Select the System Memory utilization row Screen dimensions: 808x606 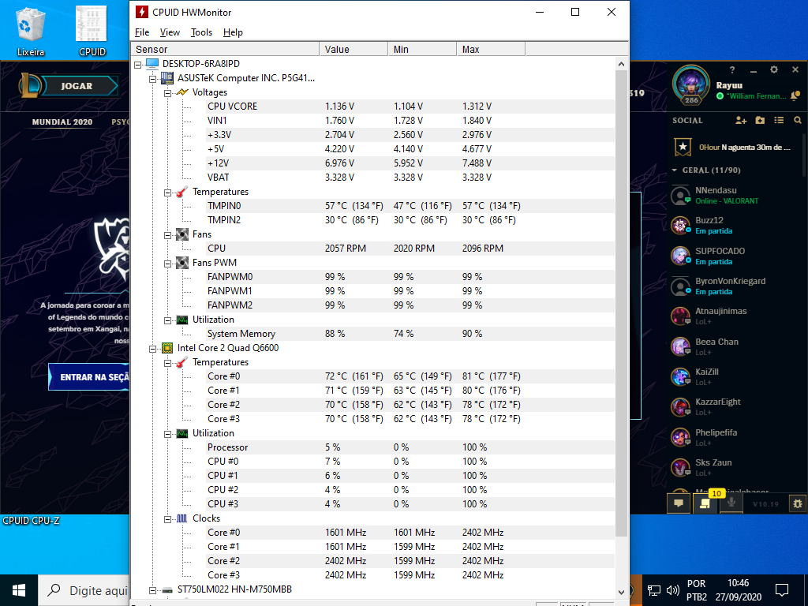pos(410,334)
